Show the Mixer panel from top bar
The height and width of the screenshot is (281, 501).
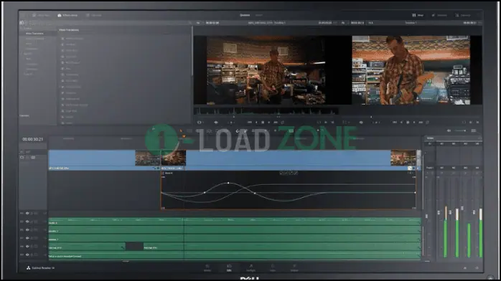(x=418, y=15)
